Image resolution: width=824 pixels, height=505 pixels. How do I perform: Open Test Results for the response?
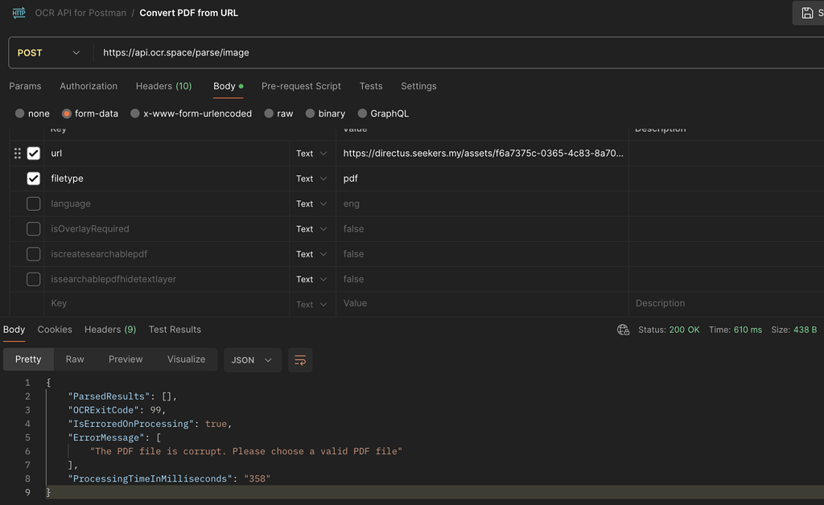pos(175,330)
